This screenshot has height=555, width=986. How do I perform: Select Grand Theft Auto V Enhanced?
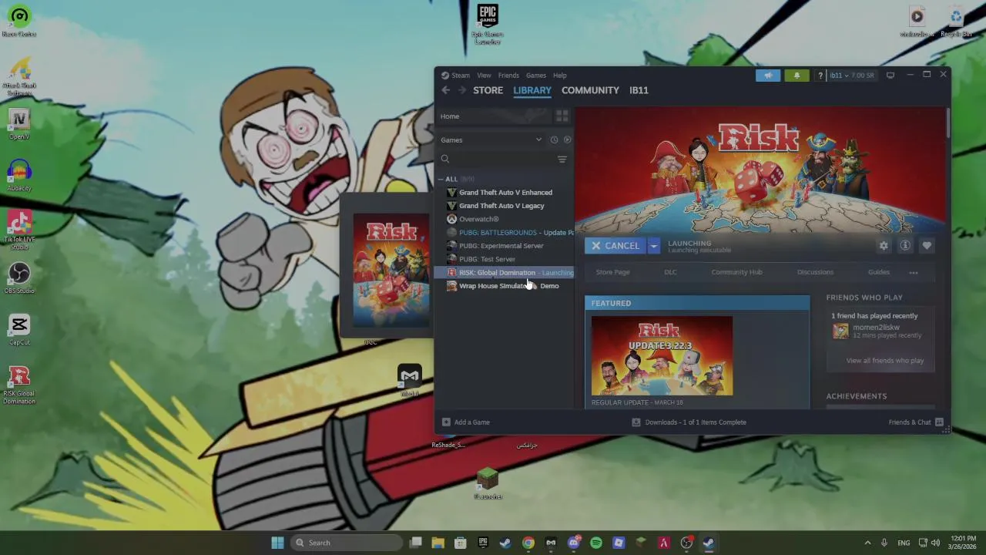[505, 193]
